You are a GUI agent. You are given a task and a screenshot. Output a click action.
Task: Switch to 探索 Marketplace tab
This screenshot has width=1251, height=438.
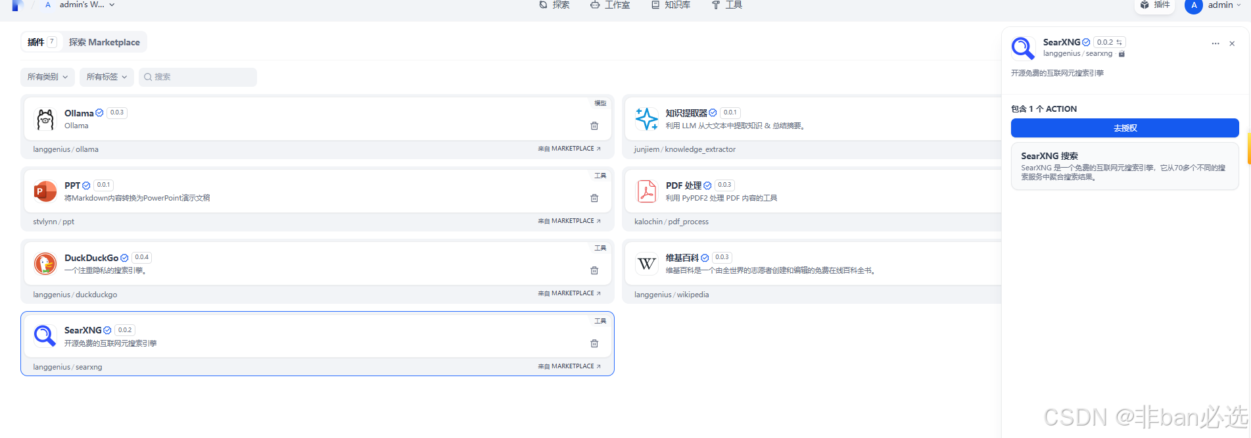point(105,42)
